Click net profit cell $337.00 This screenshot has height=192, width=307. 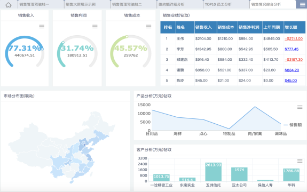click(x=246, y=70)
